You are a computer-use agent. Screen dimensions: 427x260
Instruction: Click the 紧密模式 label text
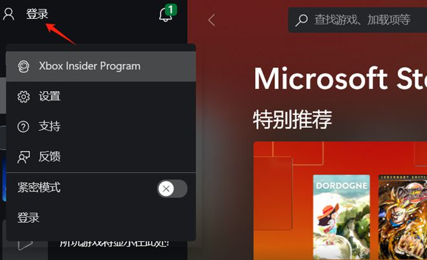click(x=39, y=188)
